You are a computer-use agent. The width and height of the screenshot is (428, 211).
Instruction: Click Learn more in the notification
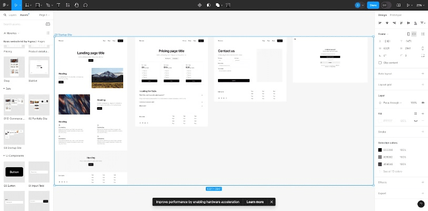255,202
